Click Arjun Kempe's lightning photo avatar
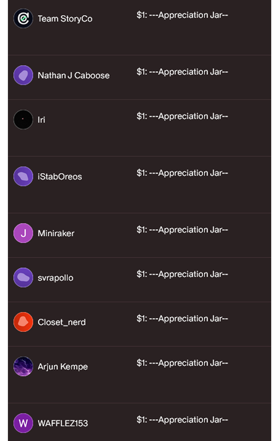 tap(23, 367)
